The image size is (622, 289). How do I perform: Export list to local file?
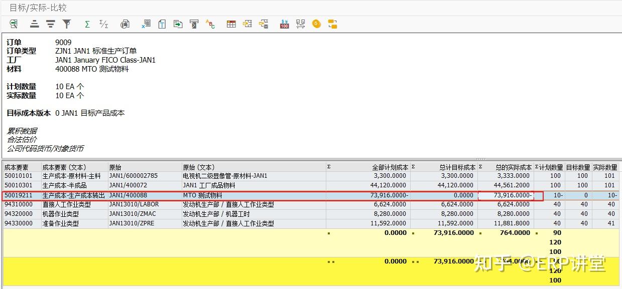tap(178, 24)
